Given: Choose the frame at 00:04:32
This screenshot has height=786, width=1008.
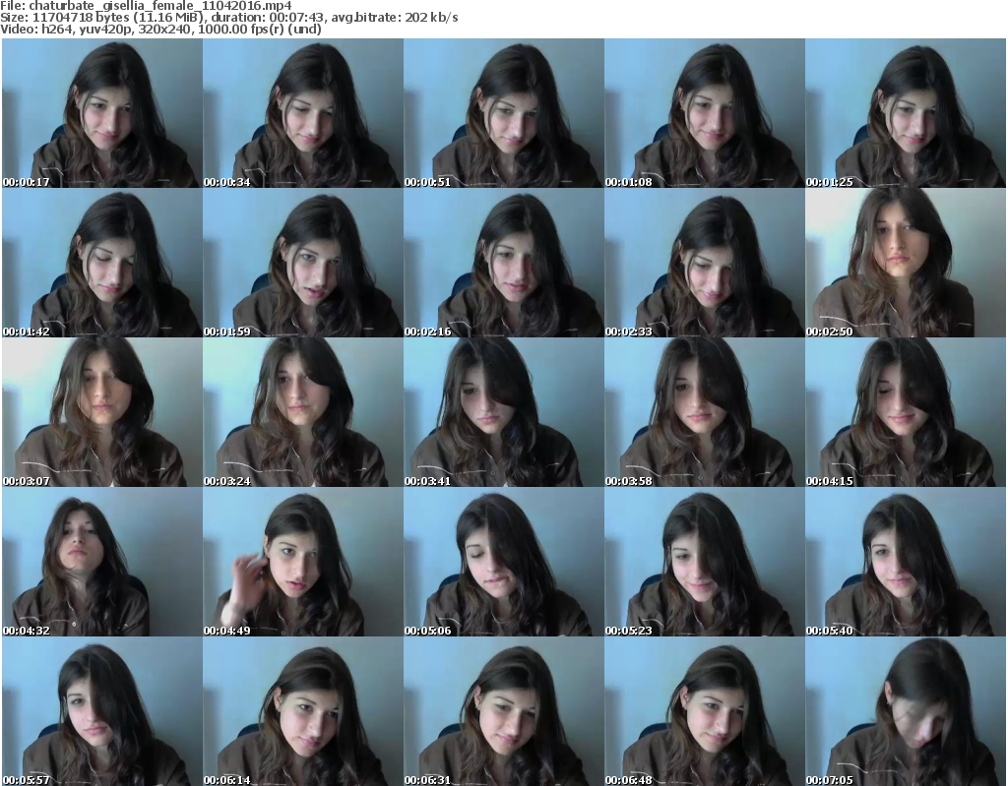Looking at the screenshot, I should point(102,562).
